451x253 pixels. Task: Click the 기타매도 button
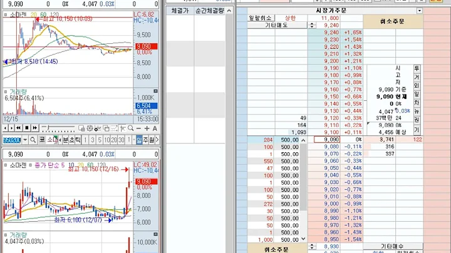pos(277,25)
